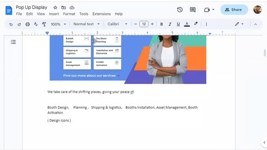Open the View menu
The image size is (267, 150).
pyautogui.click(x=41, y=14)
